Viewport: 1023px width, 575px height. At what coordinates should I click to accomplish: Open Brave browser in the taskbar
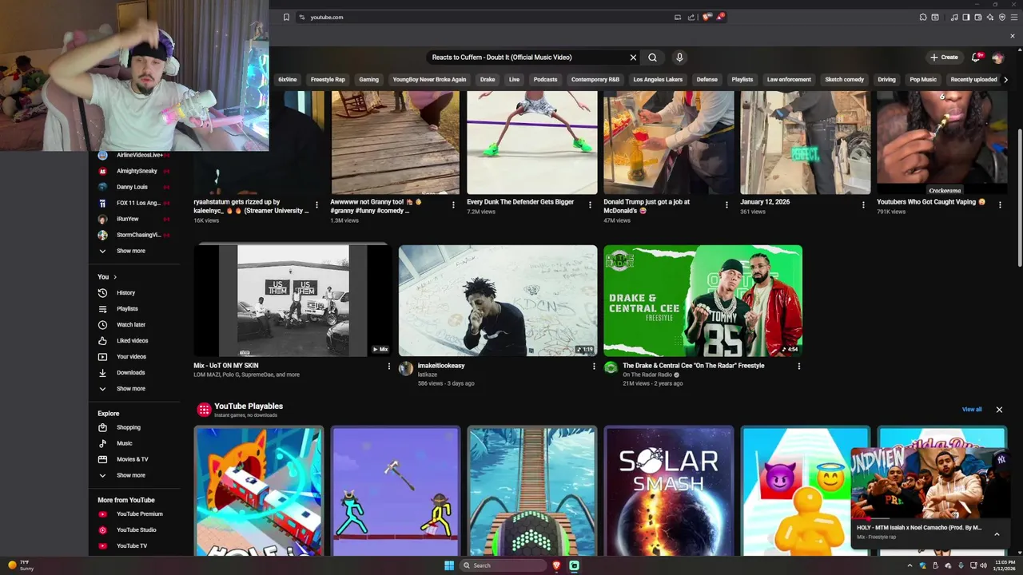[x=557, y=565]
